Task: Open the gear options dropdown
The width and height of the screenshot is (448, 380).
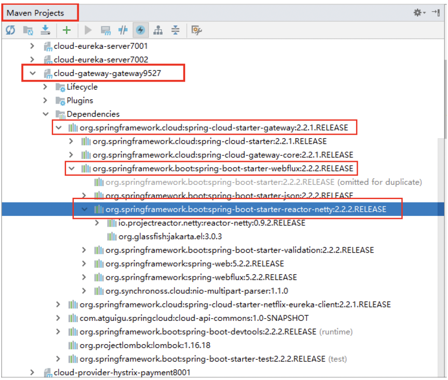Action: pos(419,13)
